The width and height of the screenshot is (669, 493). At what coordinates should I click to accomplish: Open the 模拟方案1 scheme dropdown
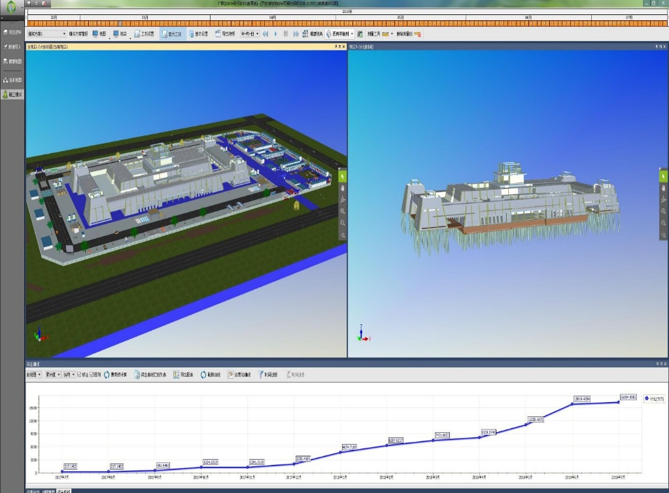64,33
